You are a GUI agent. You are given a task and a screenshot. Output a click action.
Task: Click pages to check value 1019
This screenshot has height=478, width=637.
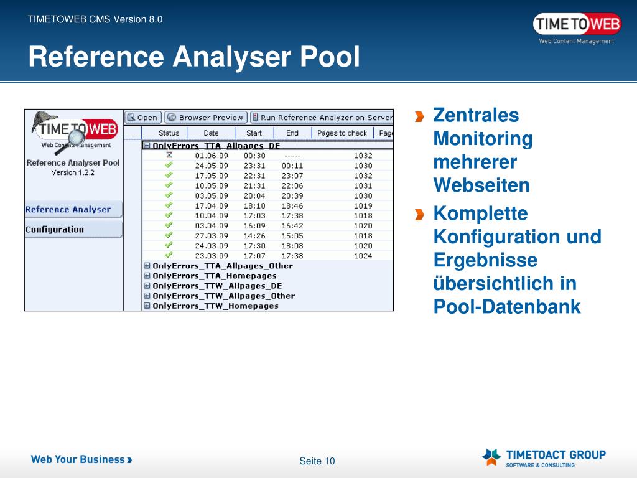pyautogui.click(x=363, y=205)
